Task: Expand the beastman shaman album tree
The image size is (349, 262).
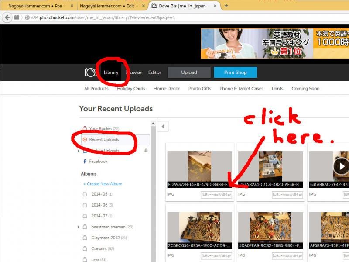Action: pyautogui.click(x=79, y=227)
